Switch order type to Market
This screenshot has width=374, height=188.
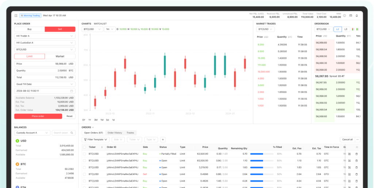60,56
